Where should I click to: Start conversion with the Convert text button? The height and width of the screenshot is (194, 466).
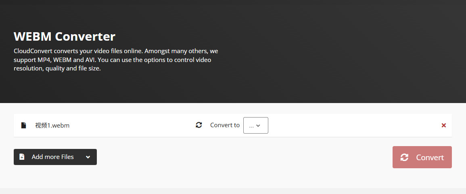430,157
